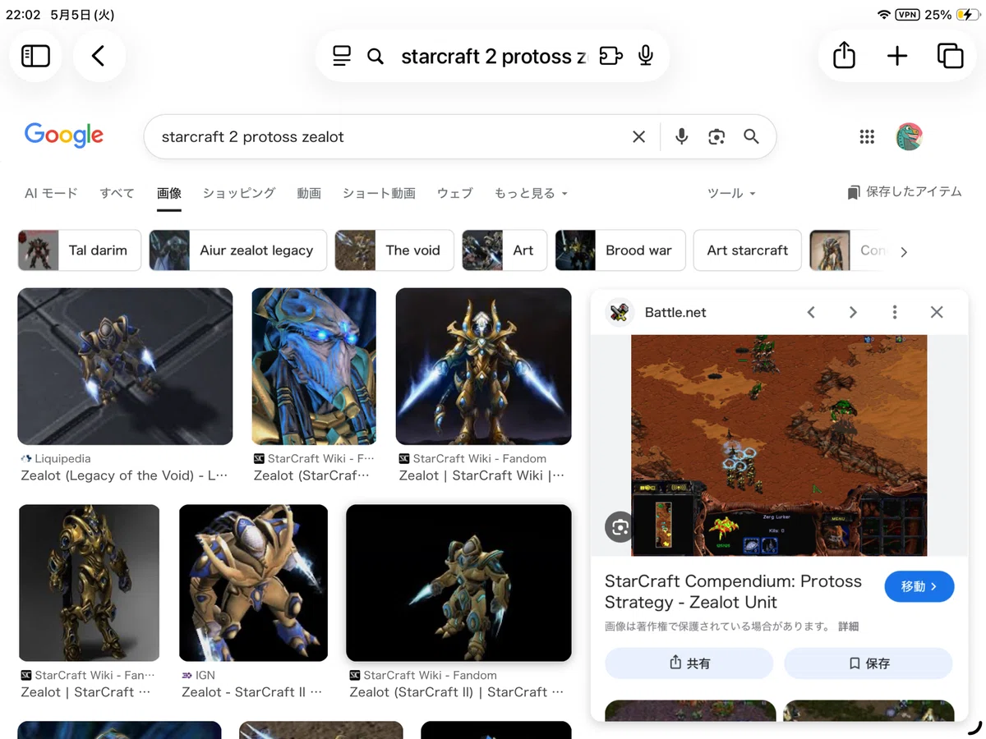The image size is (986, 739).
Task: Open preview panel three-dot menu
Action: pos(895,312)
